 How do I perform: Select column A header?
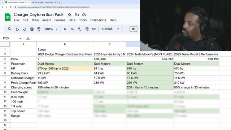tap(23, 44)
